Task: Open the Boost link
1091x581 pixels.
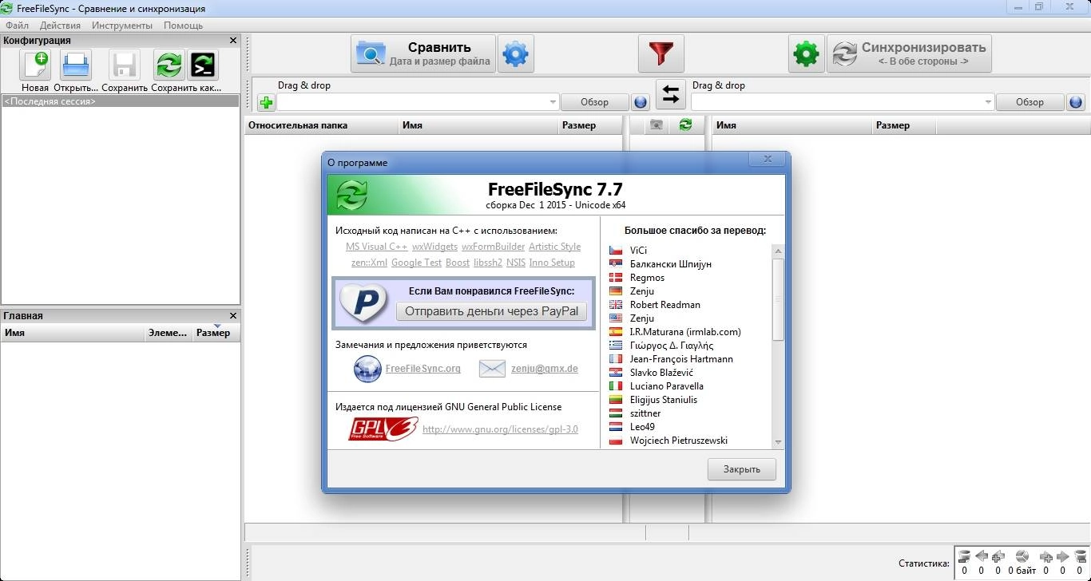Action: [458, 263]
